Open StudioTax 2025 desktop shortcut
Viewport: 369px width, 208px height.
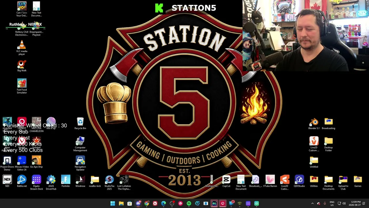(109, 183)
